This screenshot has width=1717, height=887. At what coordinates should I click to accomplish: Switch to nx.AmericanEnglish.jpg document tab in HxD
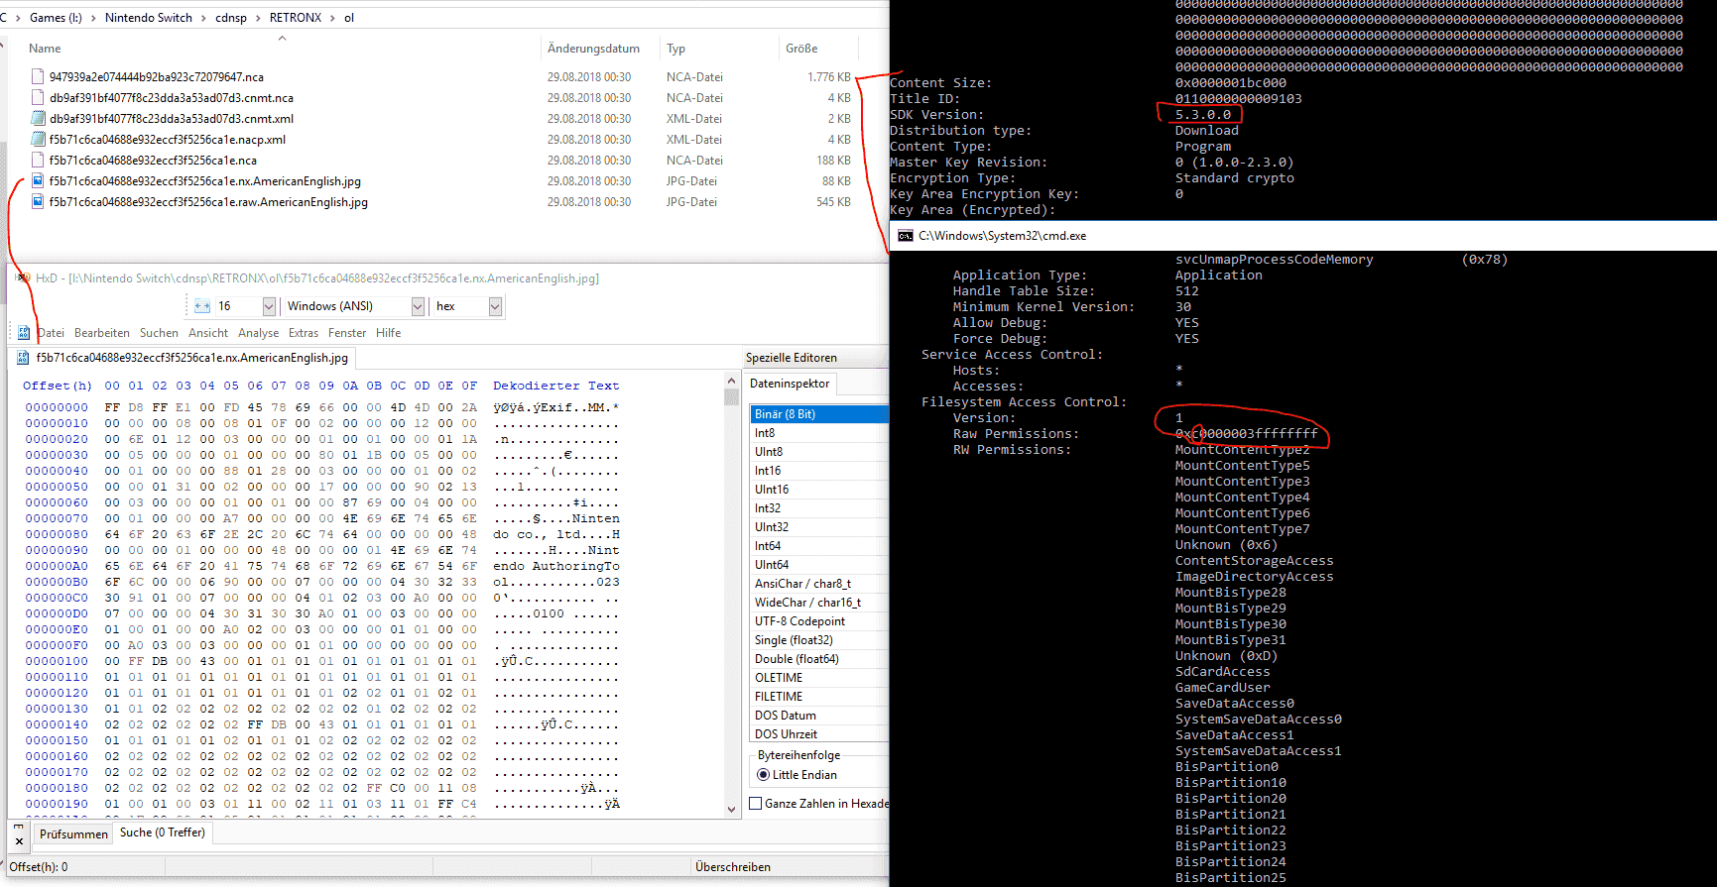click(184, 358)
